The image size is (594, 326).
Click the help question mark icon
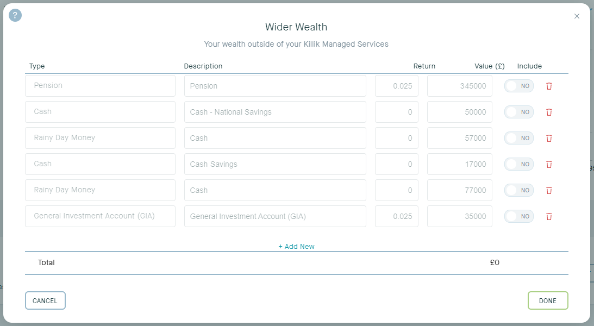coord(15,15)
